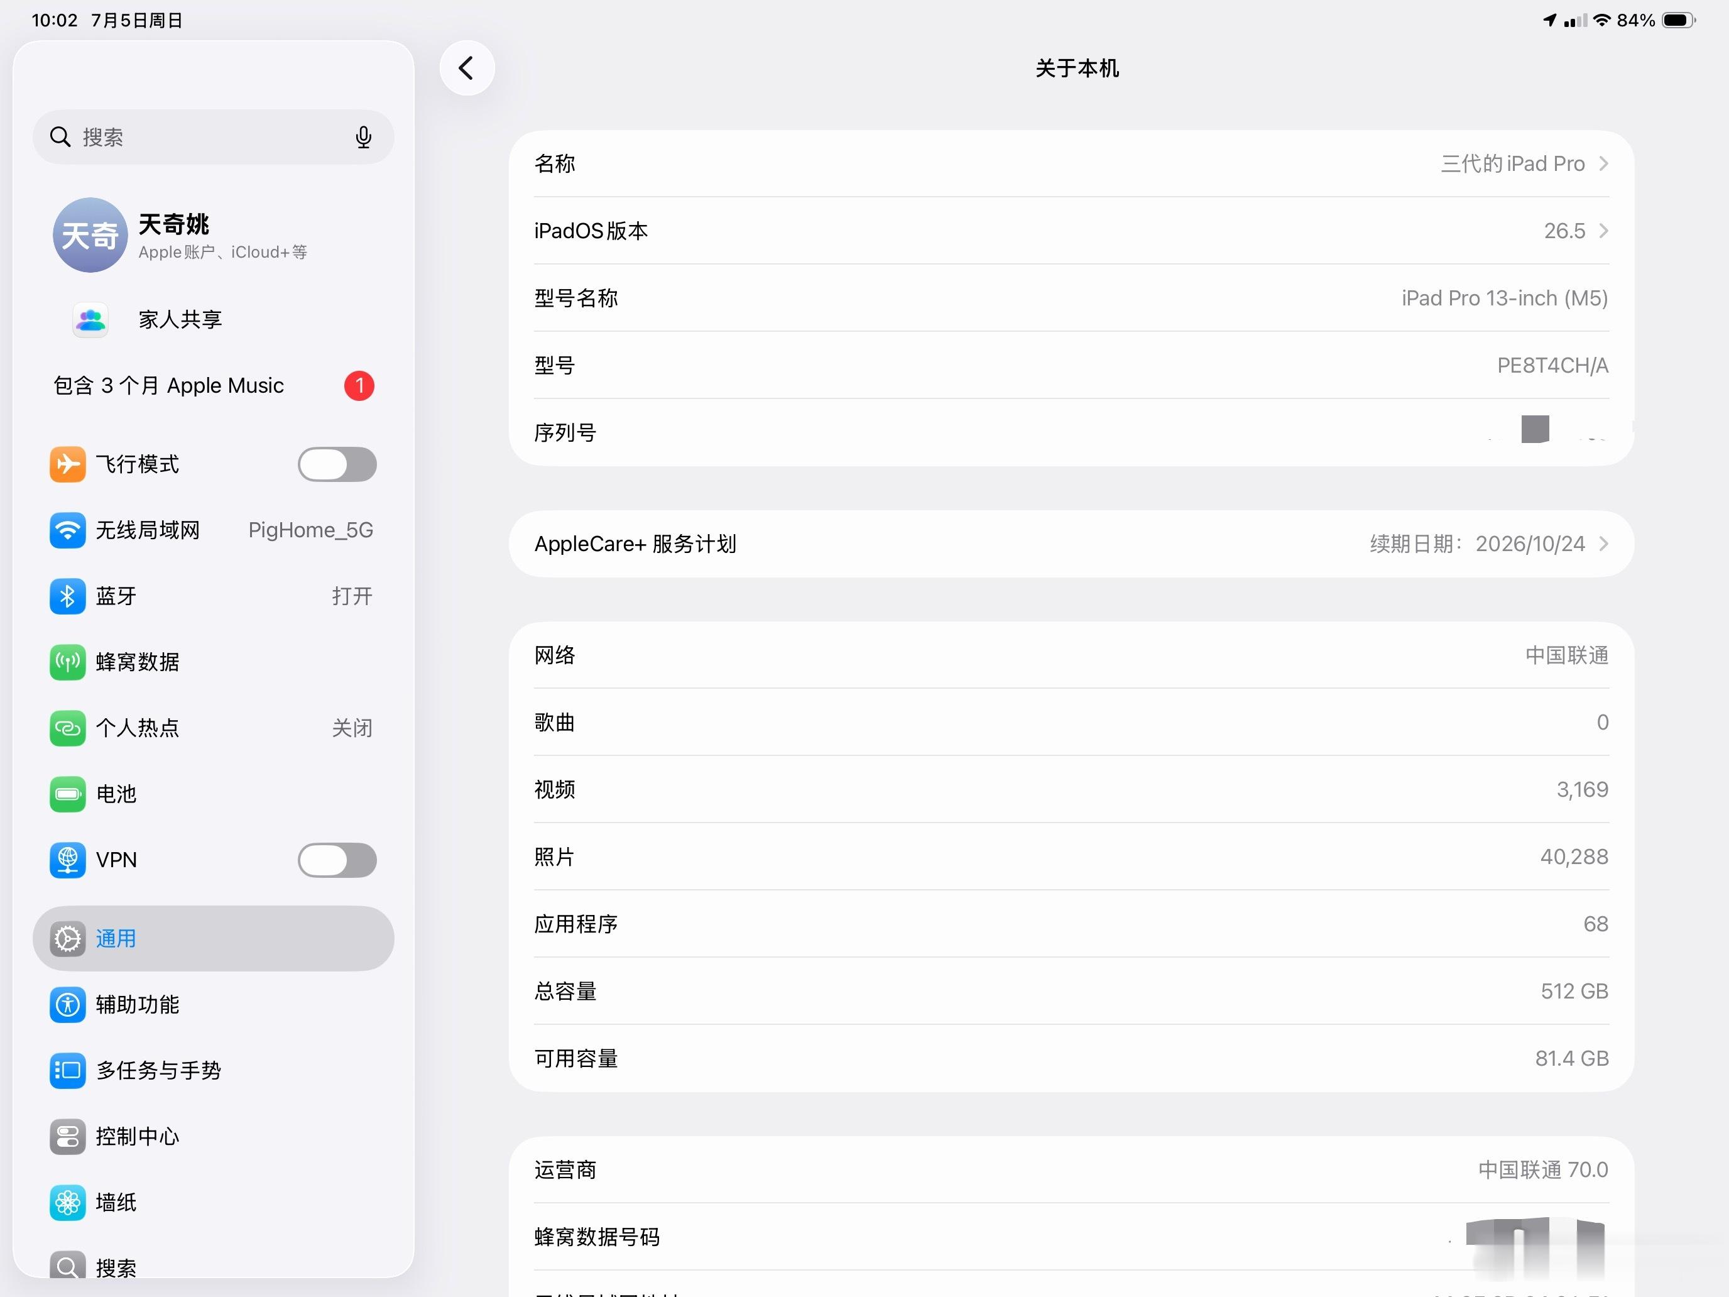Open the 天奇 profile avatar

point(90,234)
